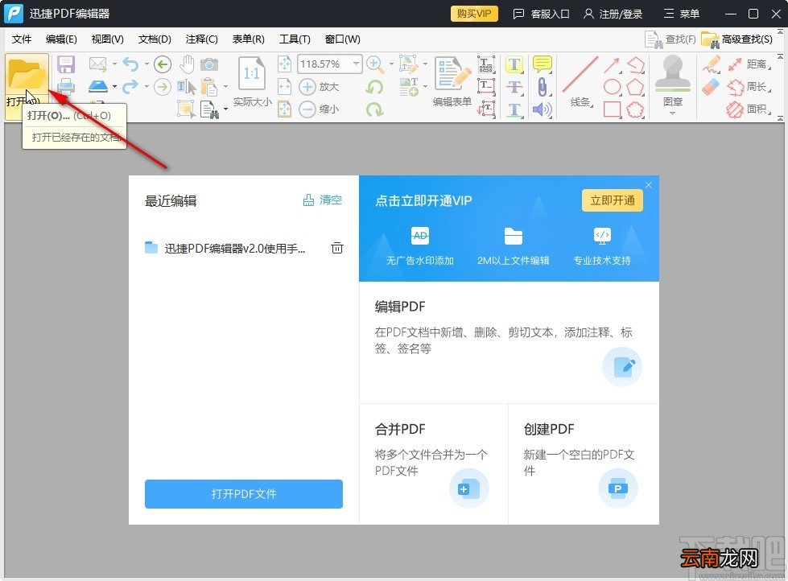
Task: Select the Area (面积) measuring tool
Action: (749, 109)
